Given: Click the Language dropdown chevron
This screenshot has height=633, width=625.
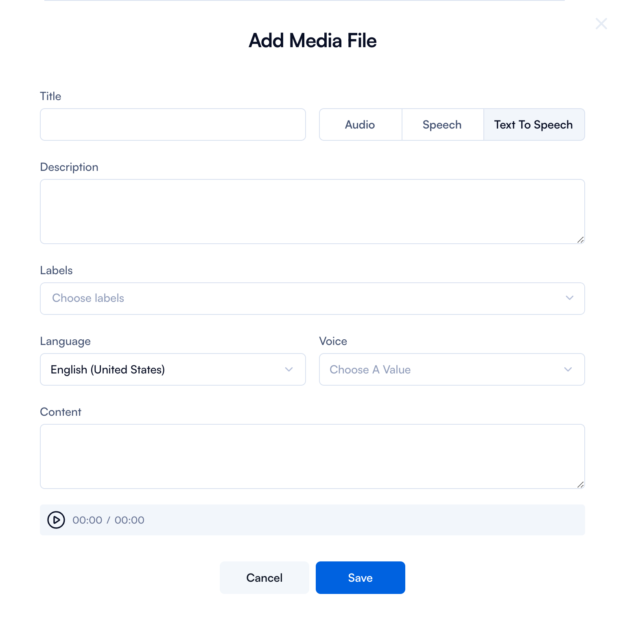Looking at the screenshot, I should click(x=289, y=369).
